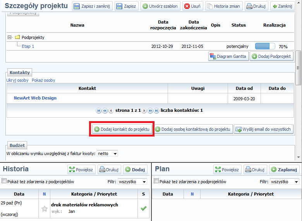This screenshot has height=221, width=302.
Task: Enable subproject events checkbox in Historia
Action: [x=4, y=182]
